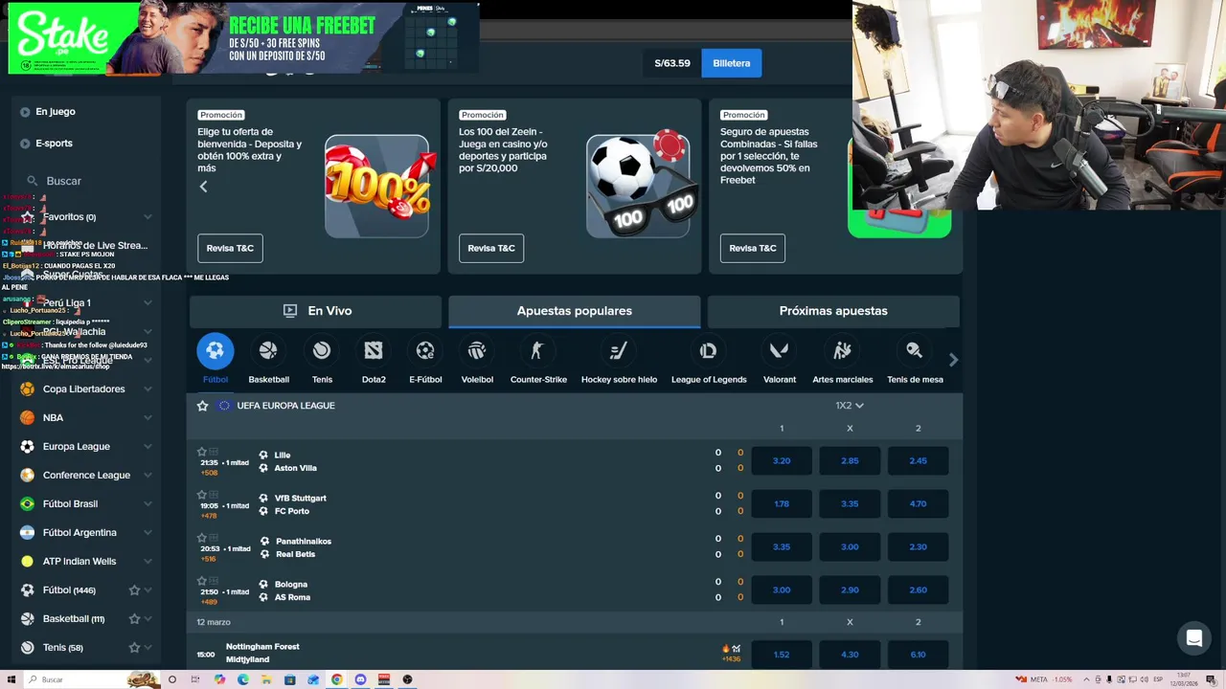Open the Nottingham Forest vs Midtjylland match
Image resolution: width=1226 pixels, height=689 pixels.
point(262,654)
